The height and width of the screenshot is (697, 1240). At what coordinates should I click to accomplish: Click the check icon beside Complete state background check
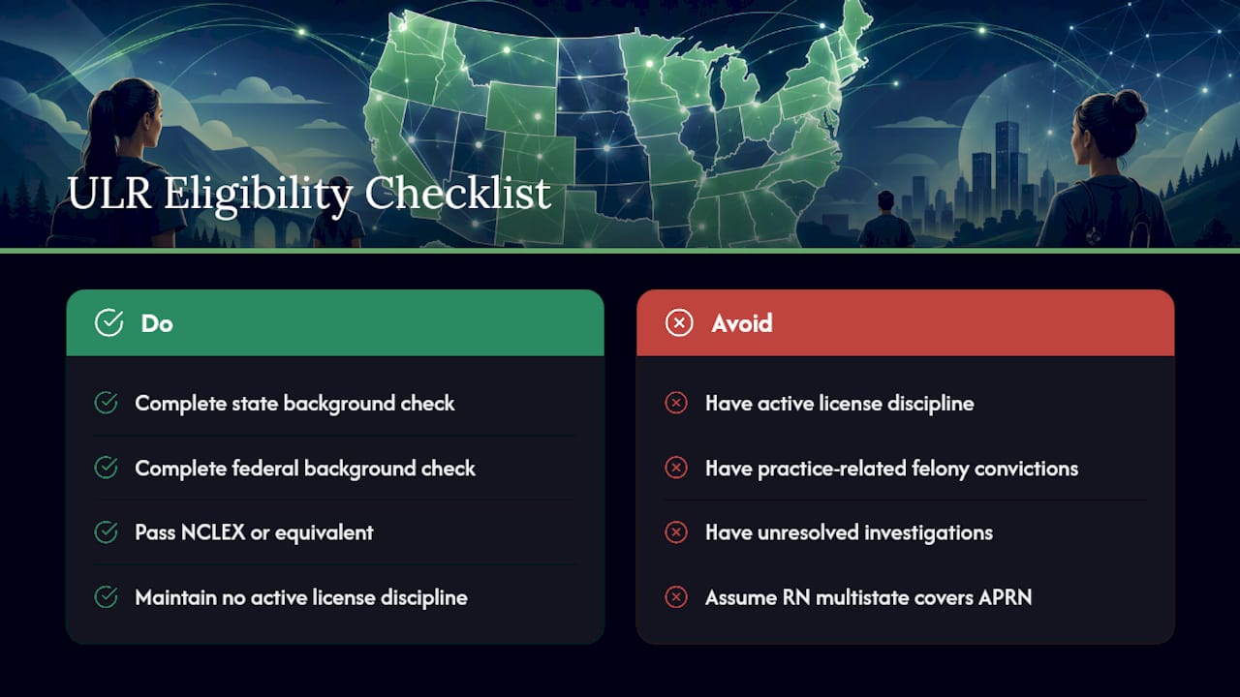tap(106, 403)
